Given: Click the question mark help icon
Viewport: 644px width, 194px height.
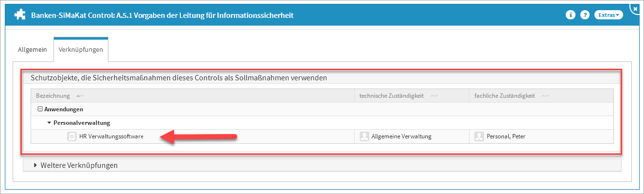Looking at the screenshot, I should [585, 15].
